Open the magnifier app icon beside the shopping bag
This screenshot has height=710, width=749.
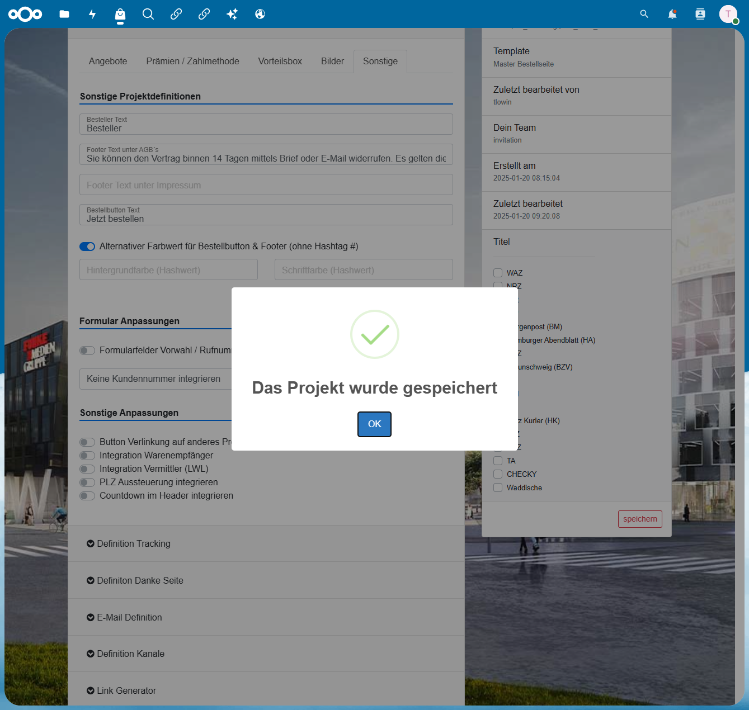(148, 14)
